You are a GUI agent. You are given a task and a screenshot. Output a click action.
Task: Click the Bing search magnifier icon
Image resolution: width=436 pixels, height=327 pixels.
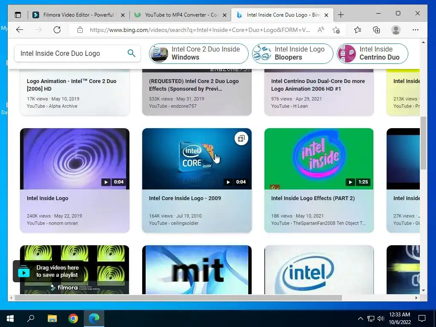[132, 53]
